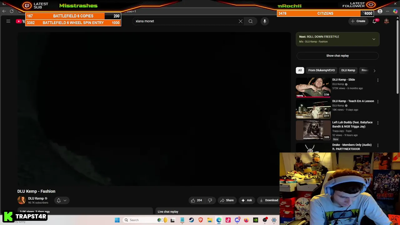
Task: Open options for 'Left Luh Buddy' video
Action: [378, 123]
